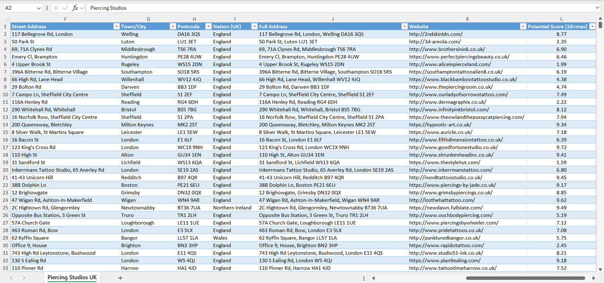Click the previous sheet navigation arrow
604x283 pixels.
(x=12, y=278)
